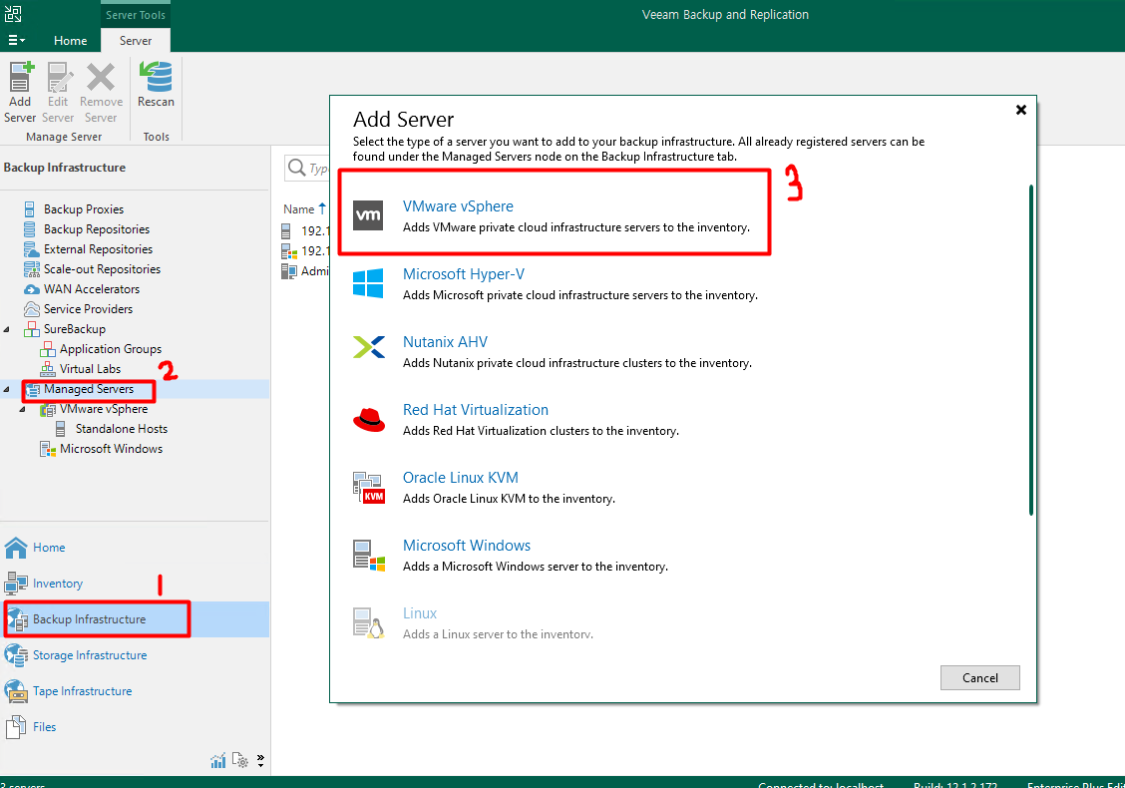Close the Add Server dialog
The image size is (1125, 788).
click(x=1021, y=110)
